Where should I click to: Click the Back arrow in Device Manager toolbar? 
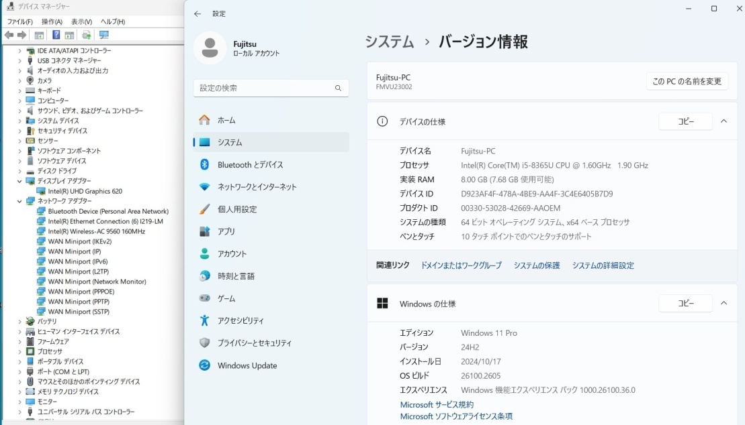point(9,35)
